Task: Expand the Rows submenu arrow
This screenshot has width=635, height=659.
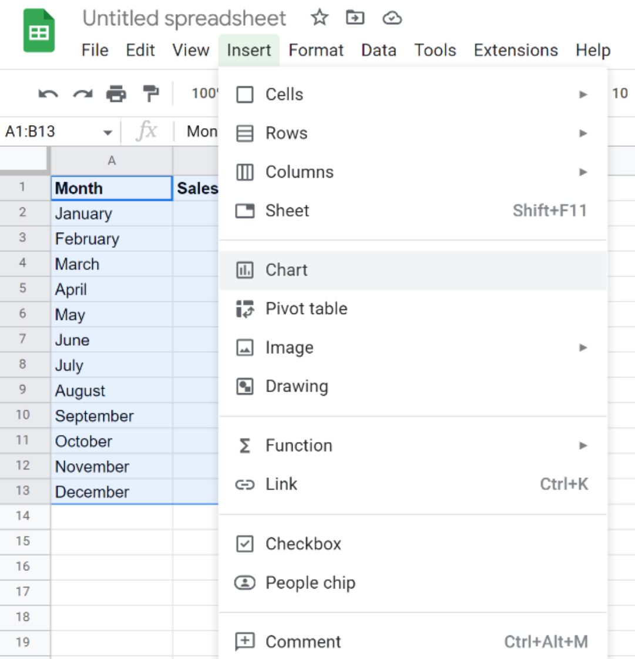Action: coord(583,133)
